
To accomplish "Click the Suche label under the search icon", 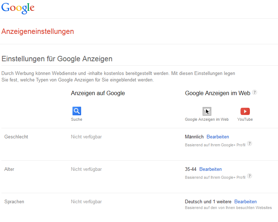I will coord(76,119).
